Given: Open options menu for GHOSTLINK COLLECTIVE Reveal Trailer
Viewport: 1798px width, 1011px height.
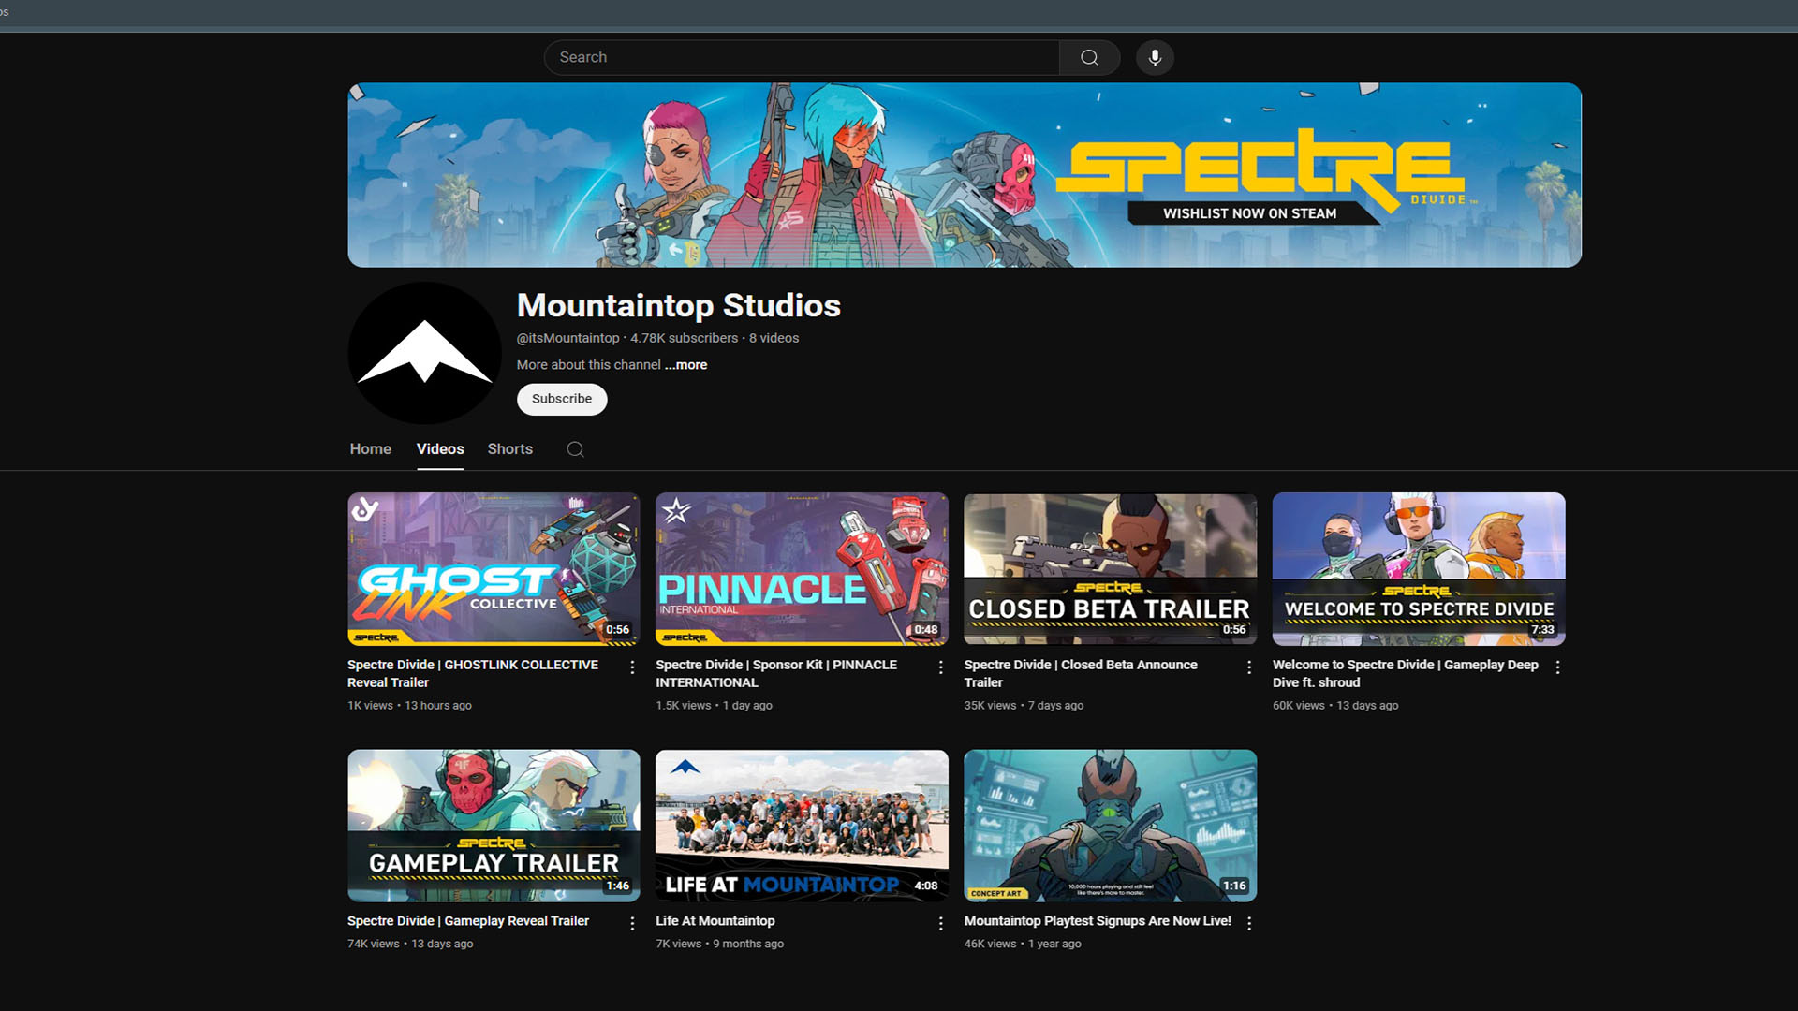Looking at the screenshot, I should pos(632,667).
